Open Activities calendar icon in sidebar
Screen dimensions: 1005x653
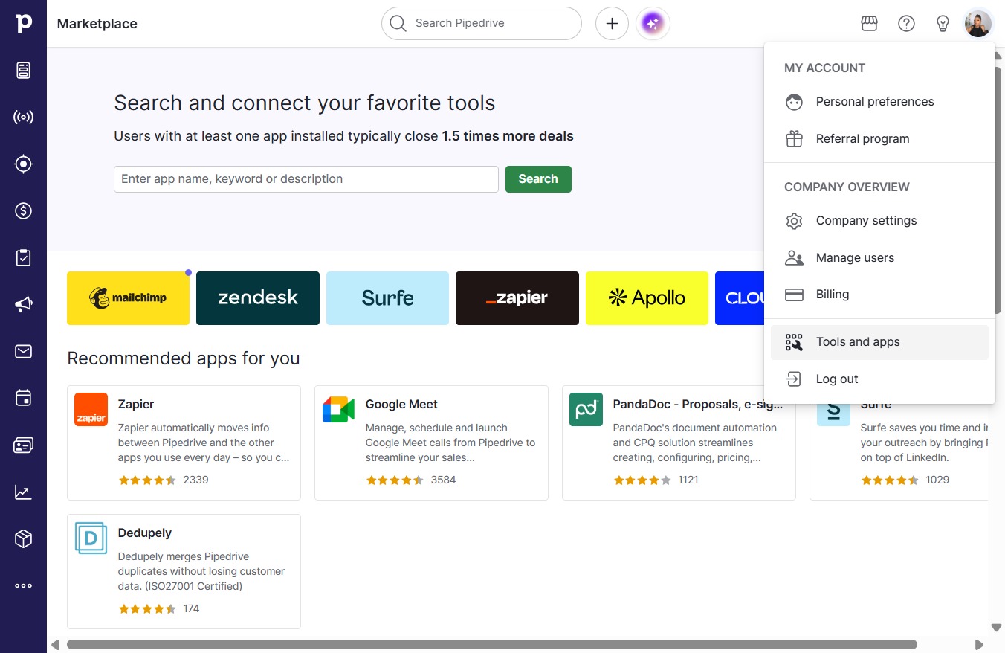click(23, 398)
